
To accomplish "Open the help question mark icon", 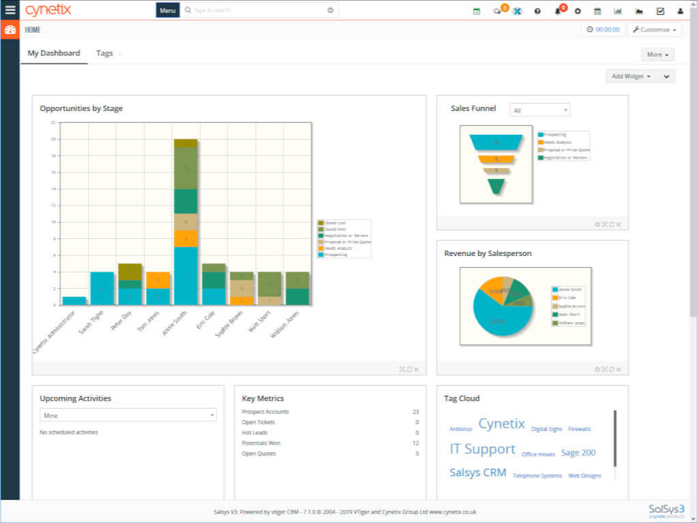I will pos(537,11).
